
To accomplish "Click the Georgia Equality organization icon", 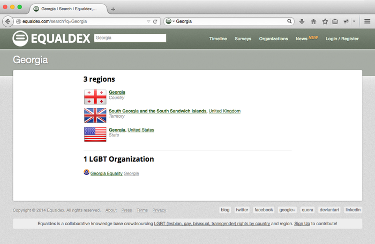I will 86,172.
